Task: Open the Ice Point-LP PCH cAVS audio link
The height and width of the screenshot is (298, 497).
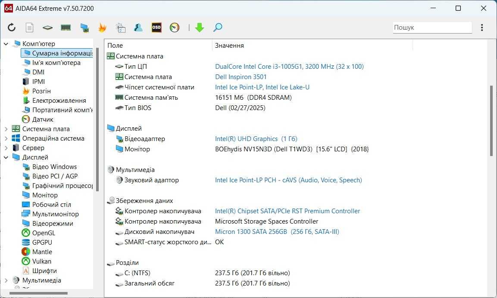Action: [x=288, y=180]
